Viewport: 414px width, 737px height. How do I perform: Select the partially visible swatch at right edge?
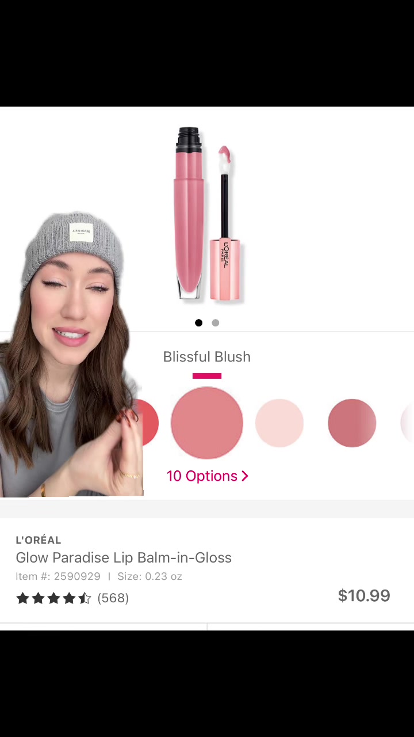pyautogui.click(x=408, y=423)
